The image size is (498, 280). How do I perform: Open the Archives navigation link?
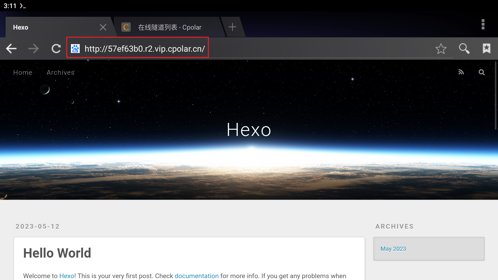tap(61, 72)
